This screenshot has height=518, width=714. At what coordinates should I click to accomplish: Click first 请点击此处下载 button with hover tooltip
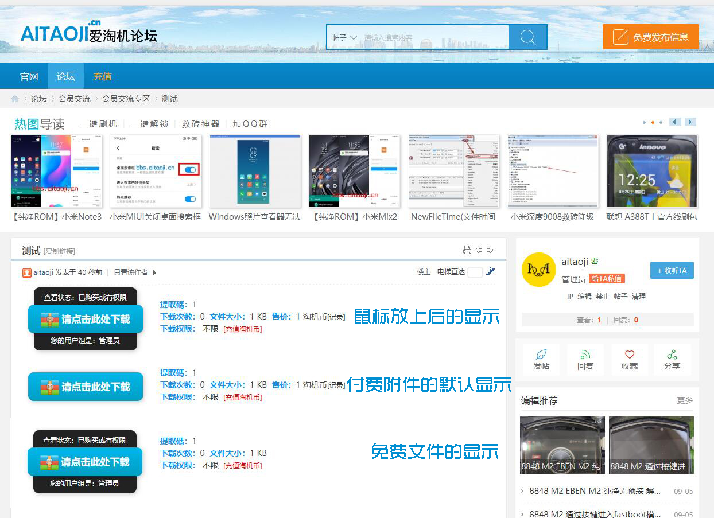[x=86, y=319]
